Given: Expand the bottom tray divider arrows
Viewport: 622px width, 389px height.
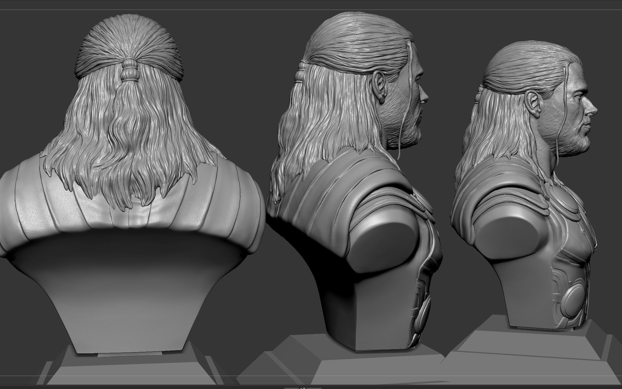Looking at the screenshot, I should point(303,388).
